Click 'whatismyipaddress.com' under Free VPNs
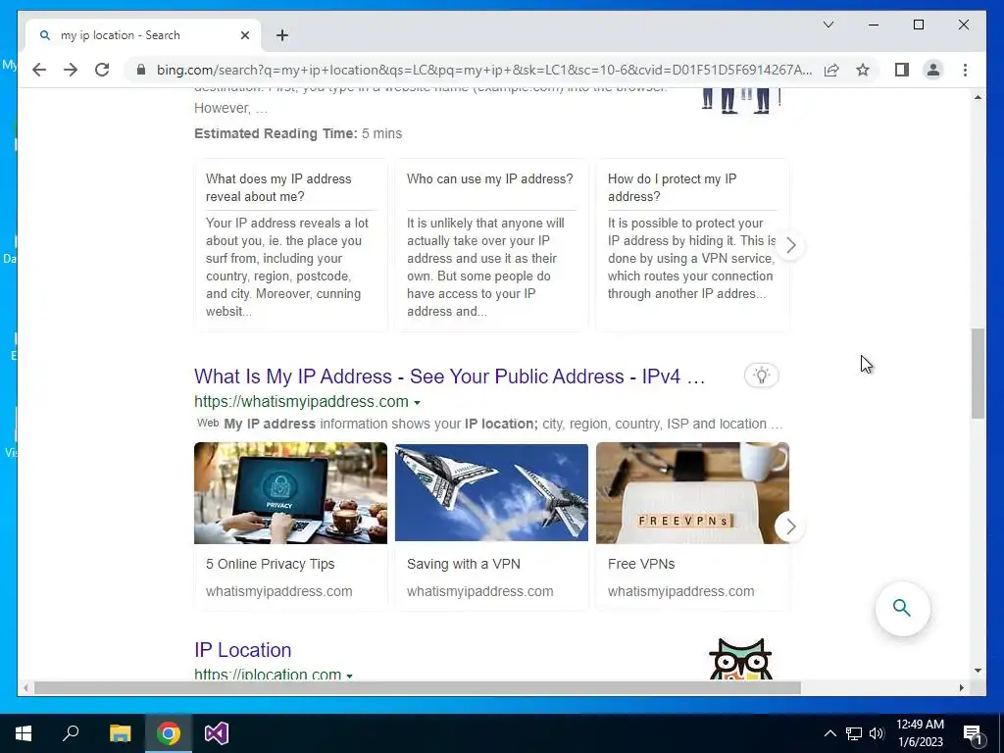Viewport: 1004px width, 753px height. pyautogui.click(x=680, y=591)
